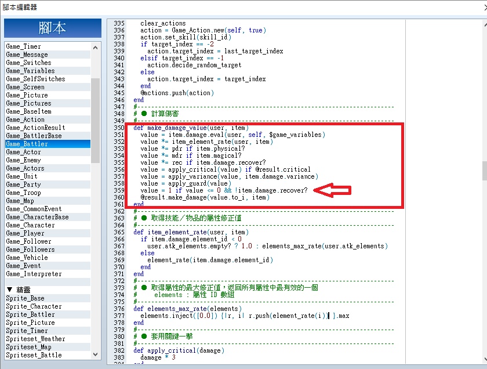Open the Game_Actors script
Image resolution: width=487 pixels, height=369 pixels.
[48, 168]
